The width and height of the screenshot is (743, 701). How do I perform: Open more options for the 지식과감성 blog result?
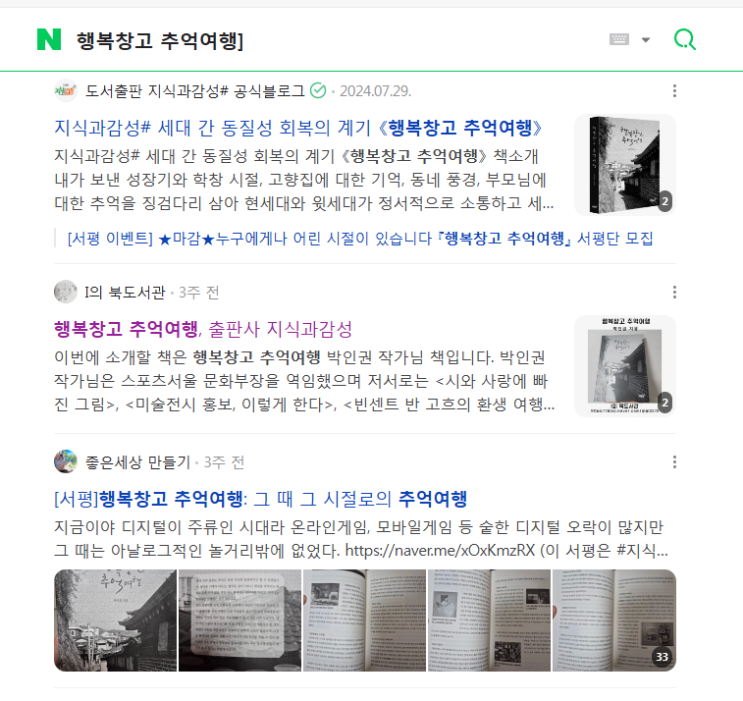pyautogui.click(x=674, y=91)
